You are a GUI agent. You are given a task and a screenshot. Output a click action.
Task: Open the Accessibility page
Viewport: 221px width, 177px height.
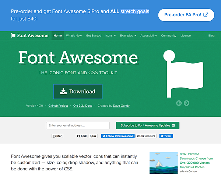tap(148, 36)
